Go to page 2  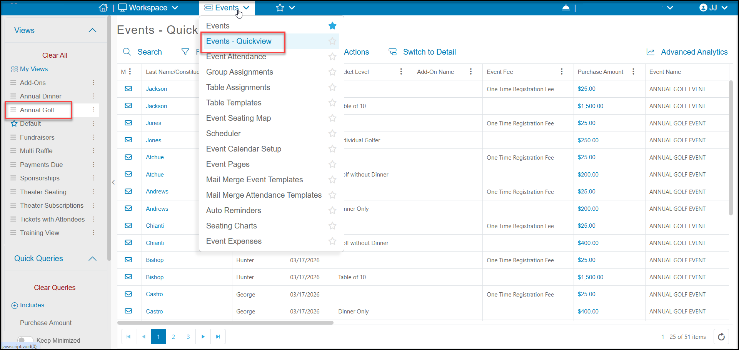tap(173, 337)
